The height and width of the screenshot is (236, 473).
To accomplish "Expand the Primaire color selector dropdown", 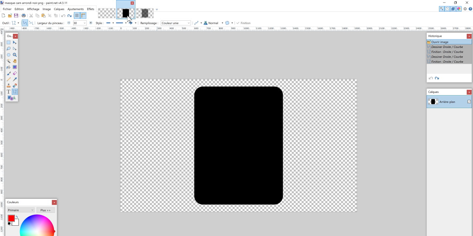I will pos(21,210).
